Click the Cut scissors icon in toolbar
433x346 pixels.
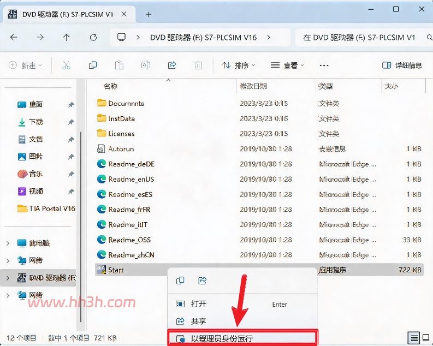click(x=66, y=65)
